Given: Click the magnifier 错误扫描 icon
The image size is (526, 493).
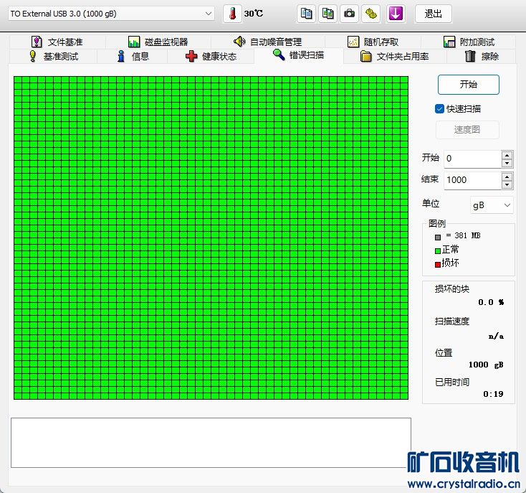Looking at the screenshot, I should tap(279, 55).
